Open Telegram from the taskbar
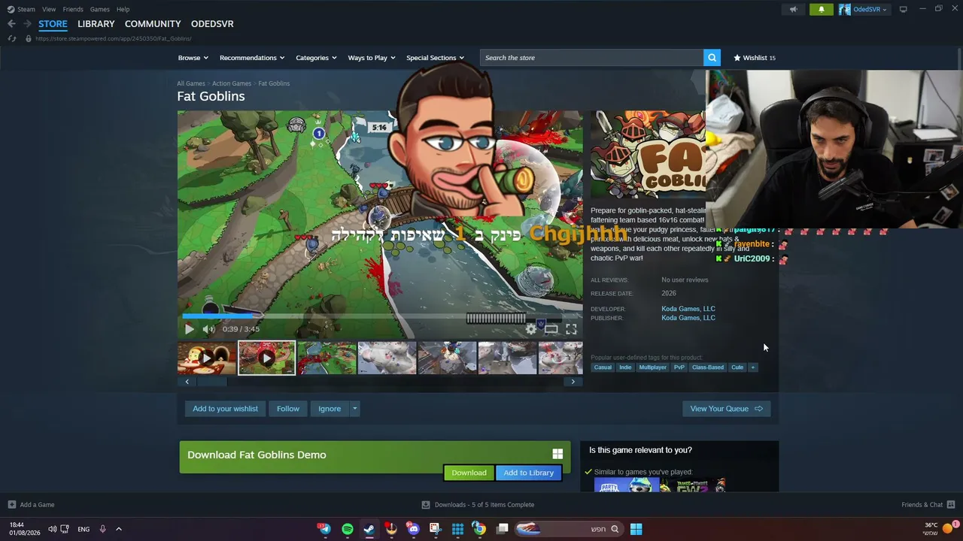 (x=324, y=529)
